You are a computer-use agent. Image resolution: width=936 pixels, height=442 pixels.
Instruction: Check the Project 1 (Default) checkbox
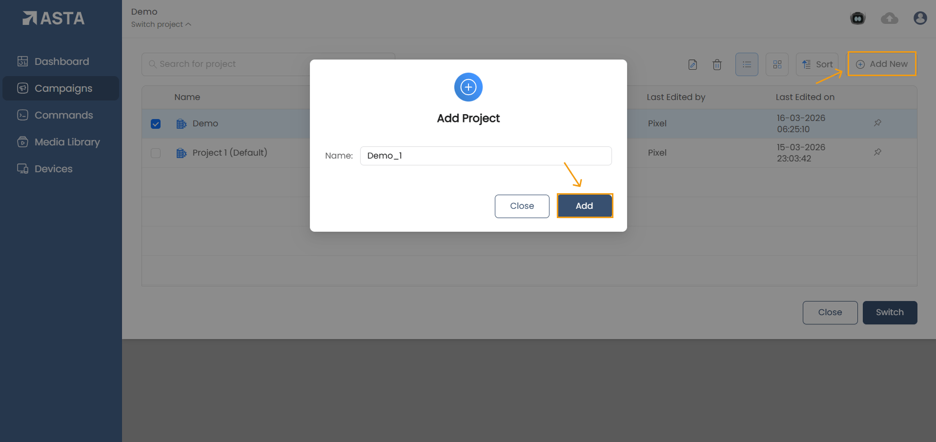156,153
